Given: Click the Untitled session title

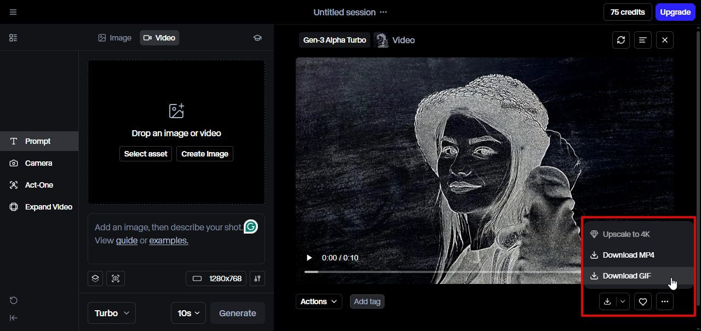Looking at the screenshot, I should click(344, 12).
